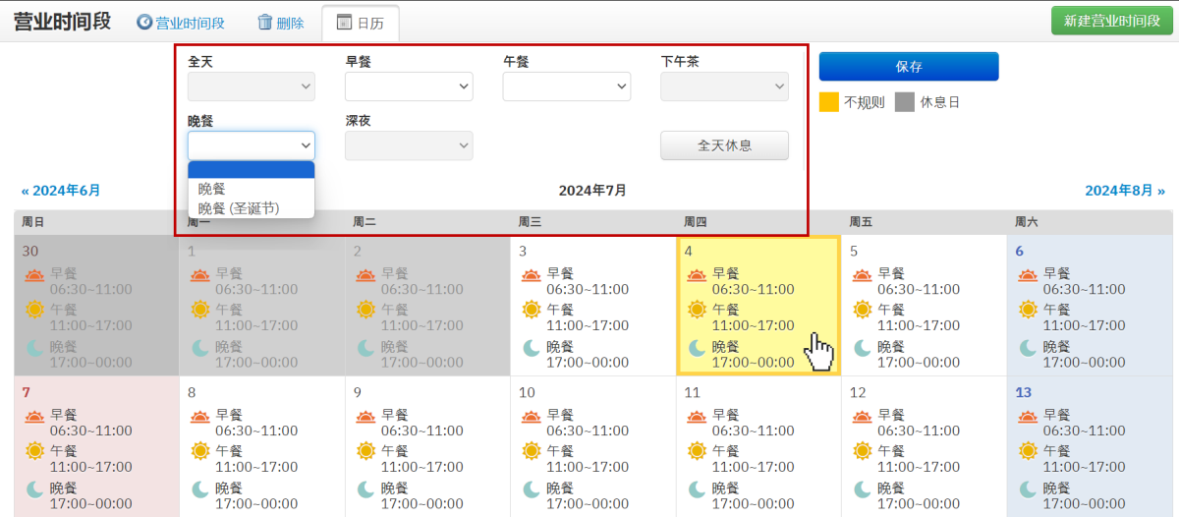Click the 新建营业时间段 green button
Image resolution: width=1179 pixels, height=517 pixels.
1112,21
